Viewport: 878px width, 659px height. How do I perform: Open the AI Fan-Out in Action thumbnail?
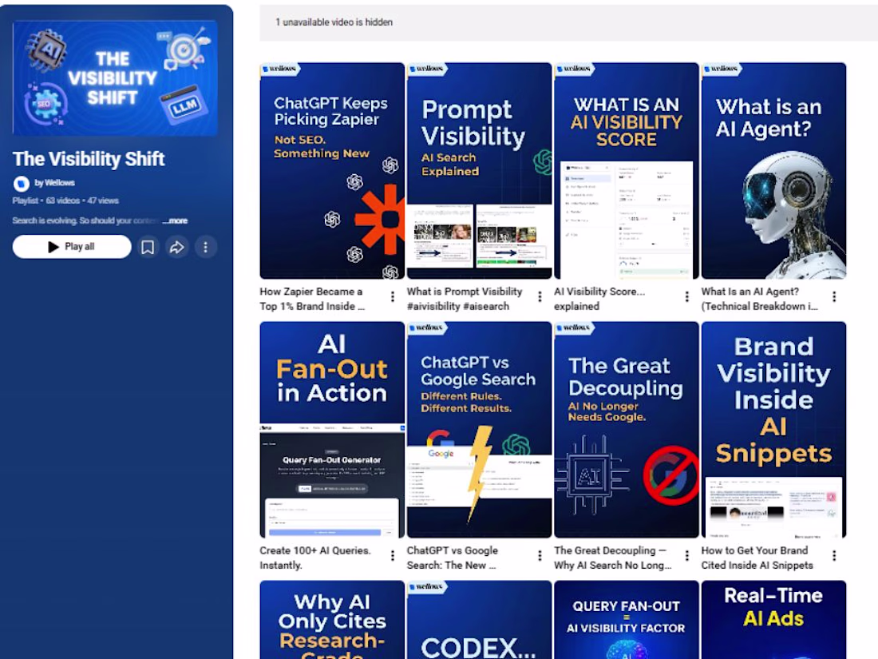click(332, 430)
